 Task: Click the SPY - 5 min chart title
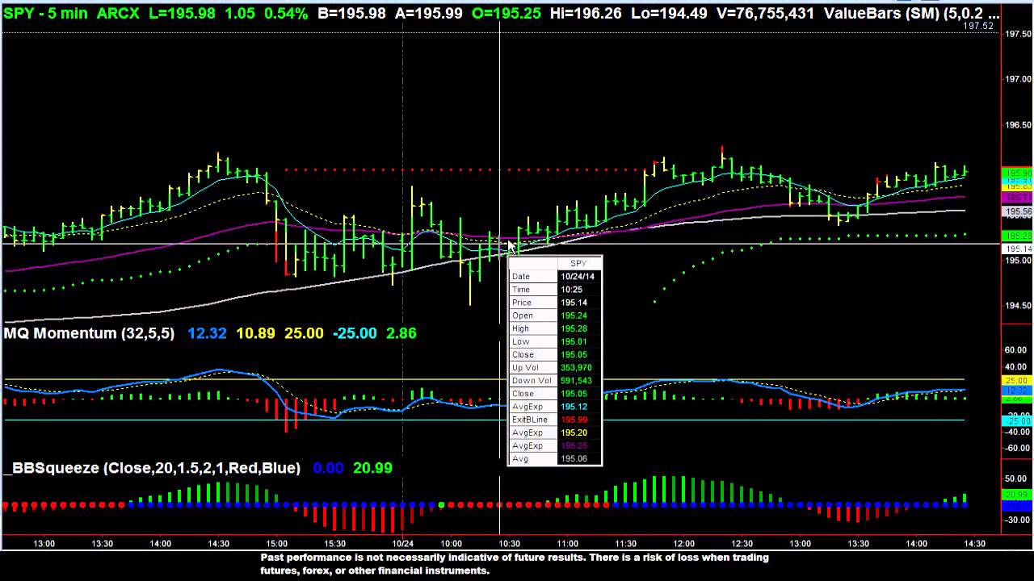click(x=45, y=14)
